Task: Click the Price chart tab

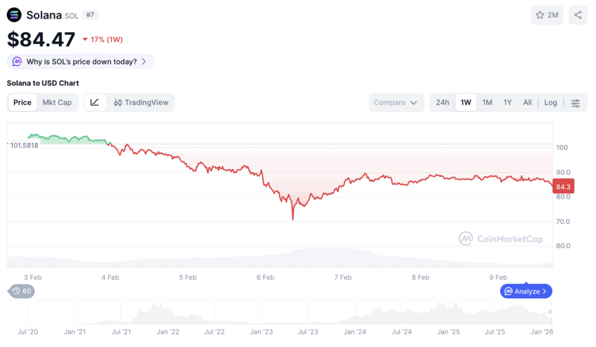Action: point(23,102)
